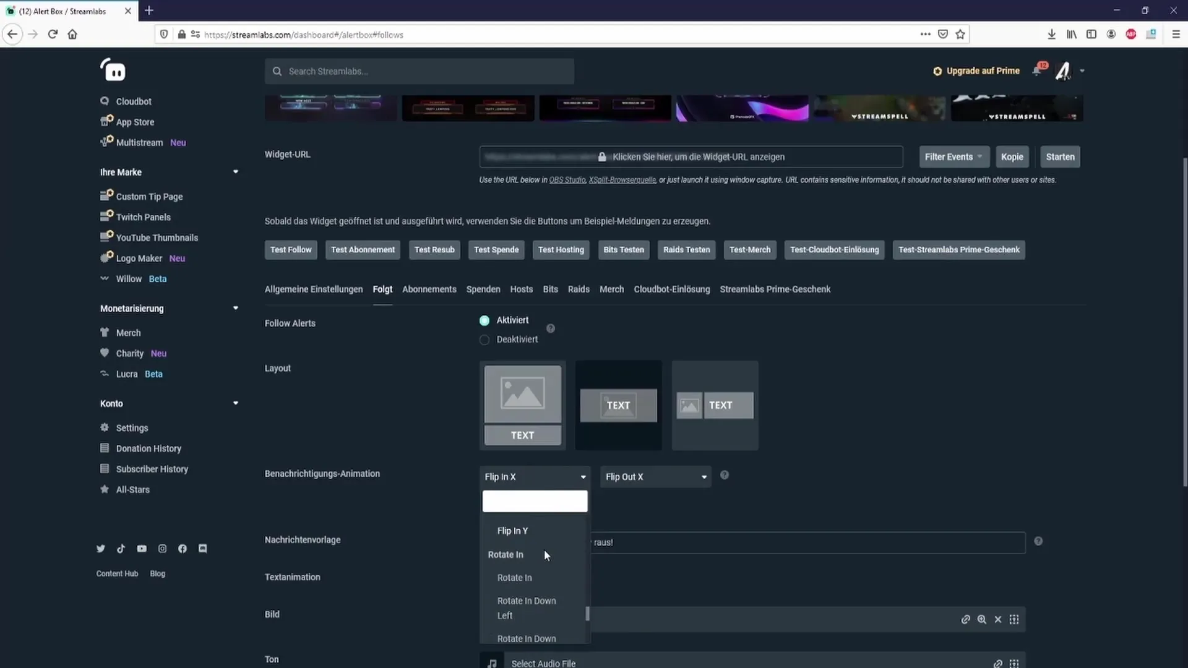Click the zoom preview icon in the Bild row

(982, 619)
